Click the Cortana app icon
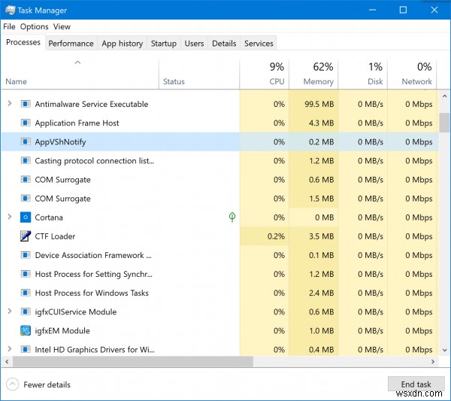451x401 pixels. [26, 217]
